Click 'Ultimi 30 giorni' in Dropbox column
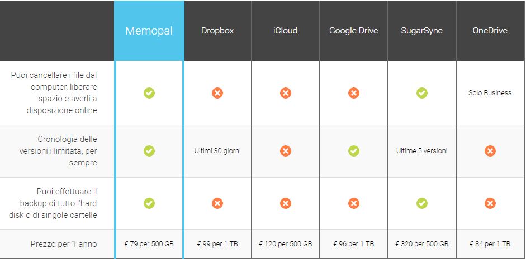 click(217, 151)
